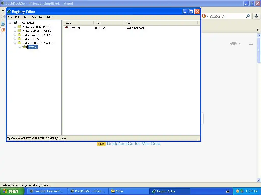Click the system tray security shield icon
This screenshot has width=261, height=195.
[237, 191]
